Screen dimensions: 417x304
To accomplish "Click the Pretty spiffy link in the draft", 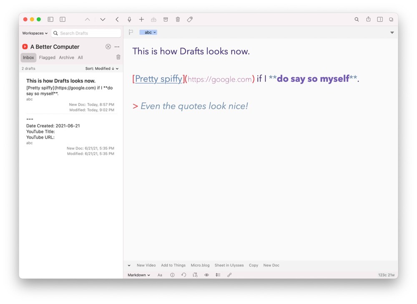I will pos(158,79).
